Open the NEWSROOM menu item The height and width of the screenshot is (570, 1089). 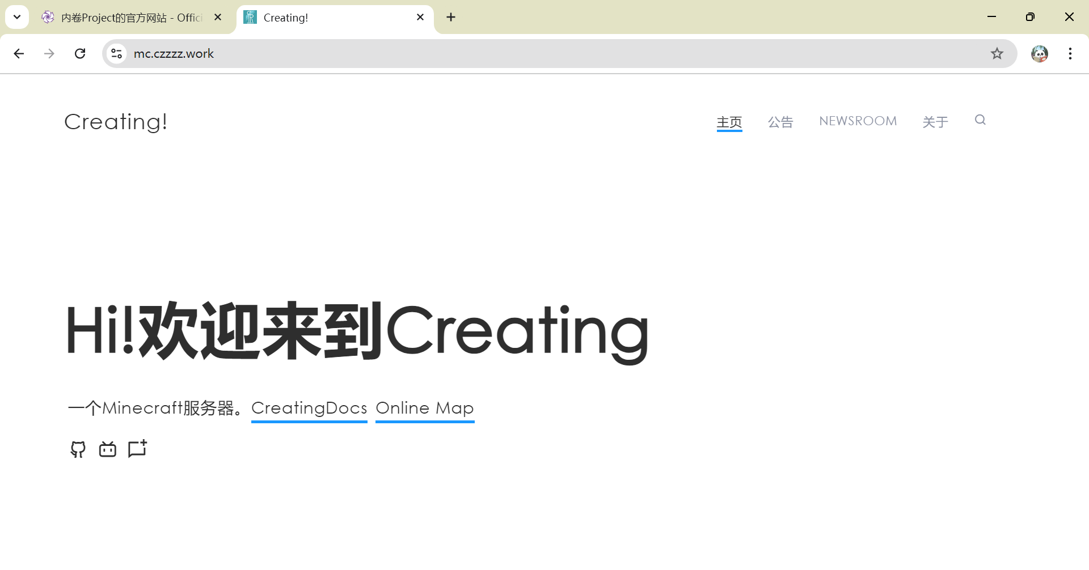click(858, 121)
